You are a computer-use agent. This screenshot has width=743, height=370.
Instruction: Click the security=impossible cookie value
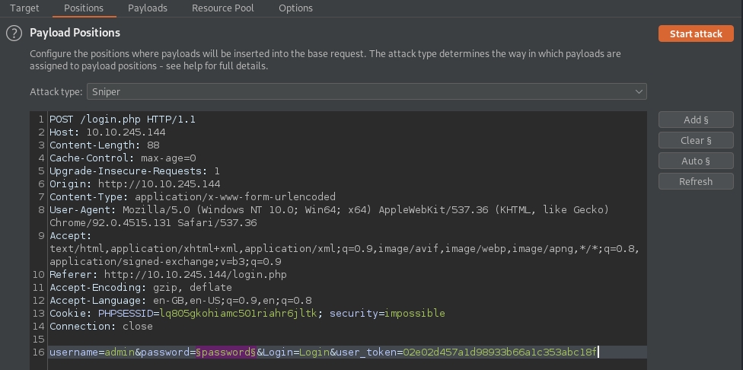click(414, 313)
